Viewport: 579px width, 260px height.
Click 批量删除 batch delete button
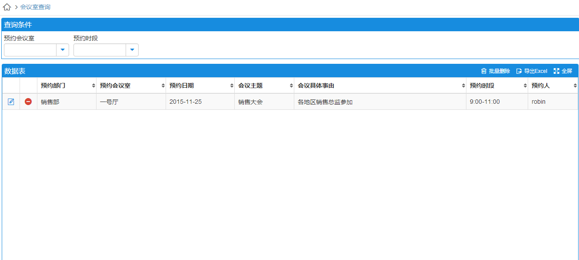tap(496, 71)
